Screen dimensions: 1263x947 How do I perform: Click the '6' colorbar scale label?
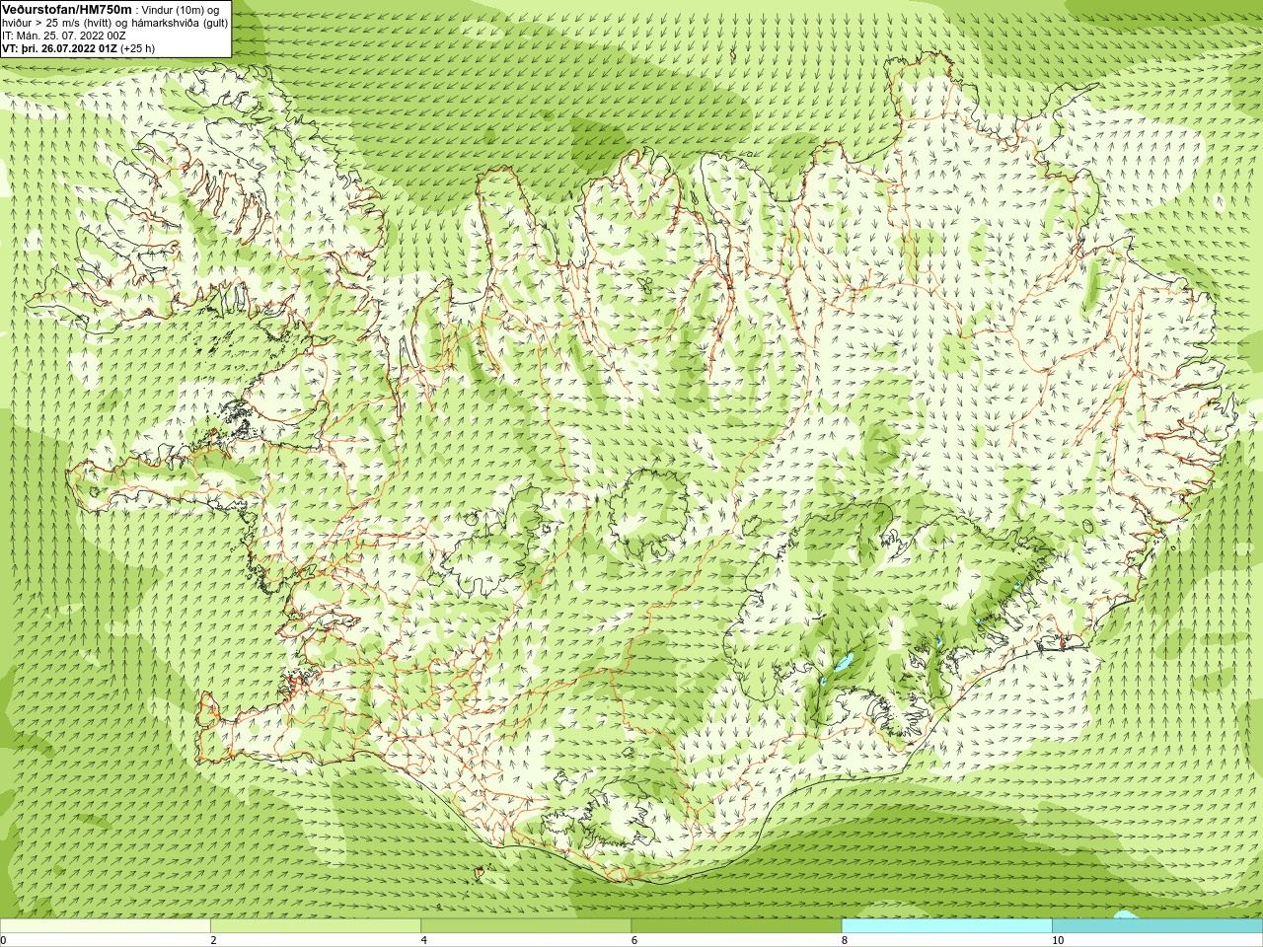(634, 940)
